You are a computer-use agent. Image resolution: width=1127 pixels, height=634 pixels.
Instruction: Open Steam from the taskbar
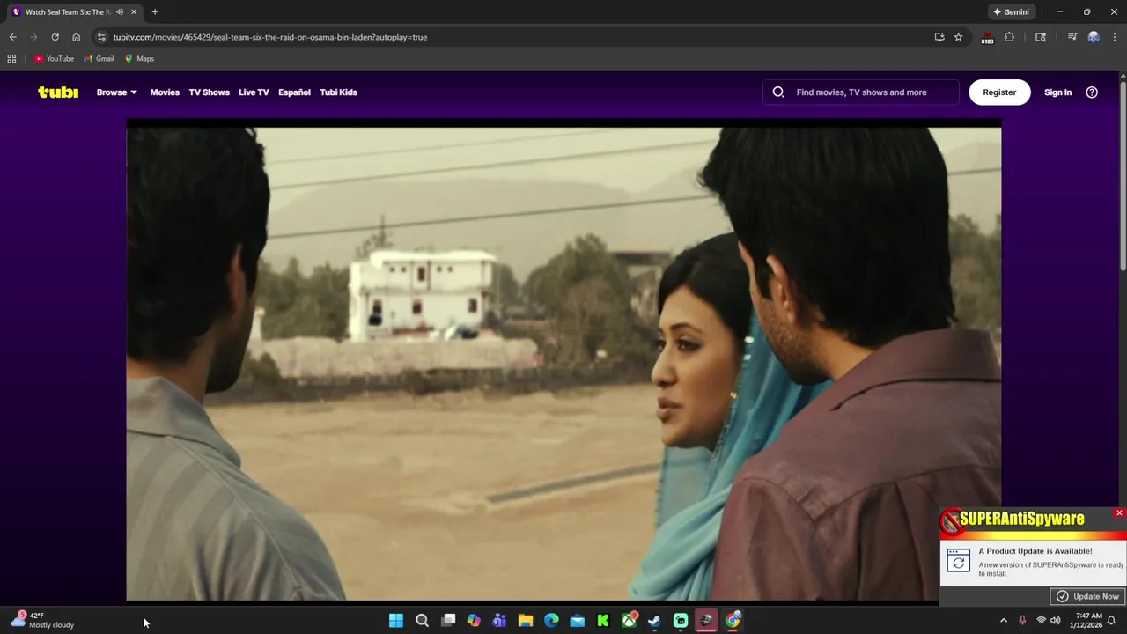click(654, 621)
